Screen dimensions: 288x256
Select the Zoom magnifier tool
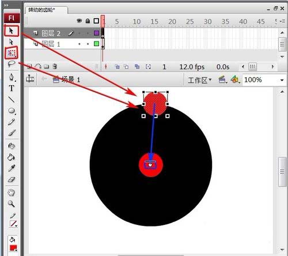pos(11,204)
